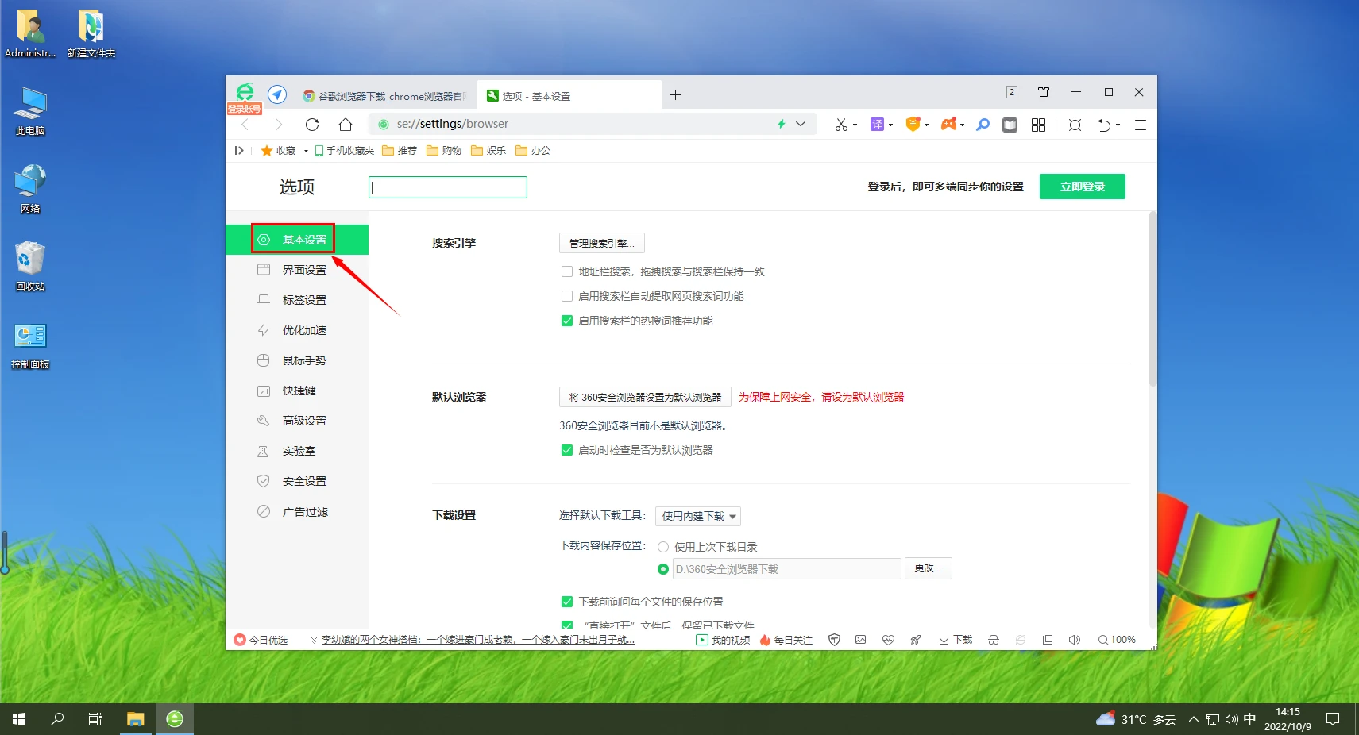Click the blue key password icon
1359x735 pixels.
[983, 125]
